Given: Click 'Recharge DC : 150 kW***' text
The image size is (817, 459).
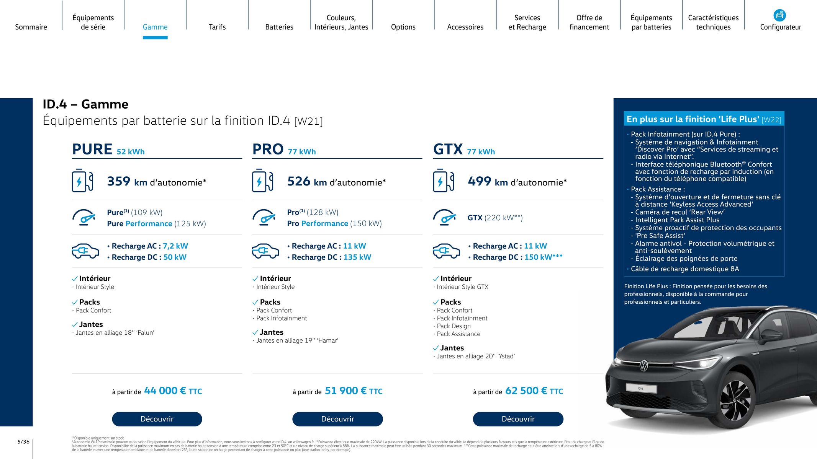Looking at the screenshot, I should 517,257.
